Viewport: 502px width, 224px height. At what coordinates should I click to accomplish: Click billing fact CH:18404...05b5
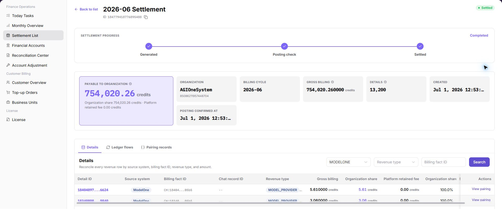(x=178, y=190)
